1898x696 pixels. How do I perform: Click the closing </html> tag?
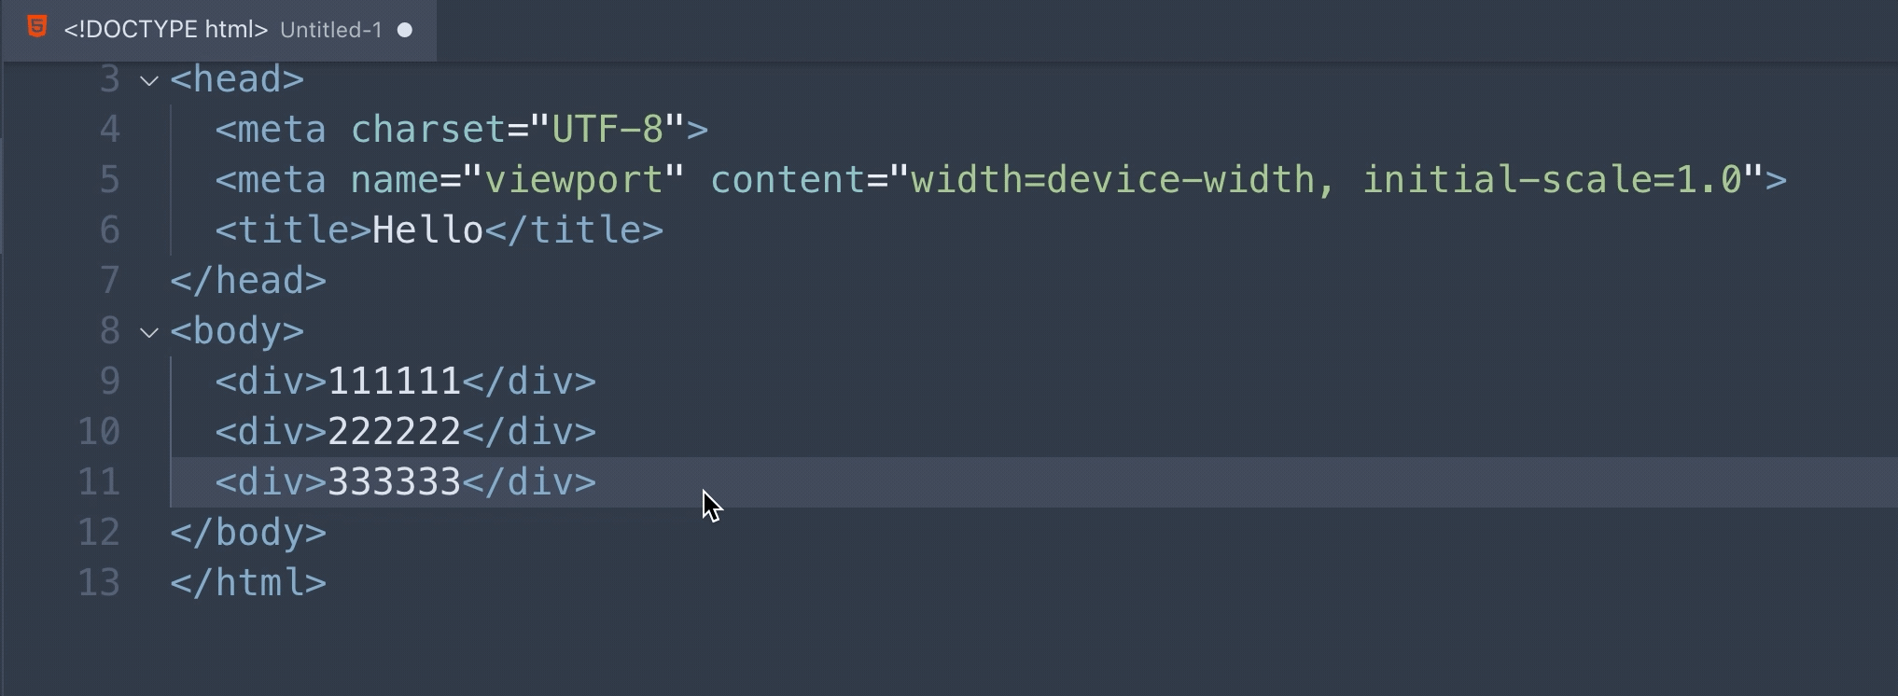click(x=248, y=582)
